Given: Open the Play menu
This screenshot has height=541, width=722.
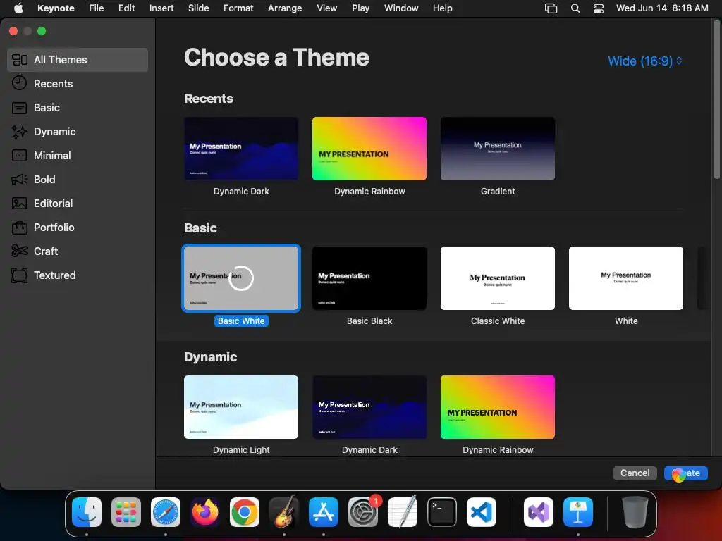Looking at the screenshot, I should [360, 8].
